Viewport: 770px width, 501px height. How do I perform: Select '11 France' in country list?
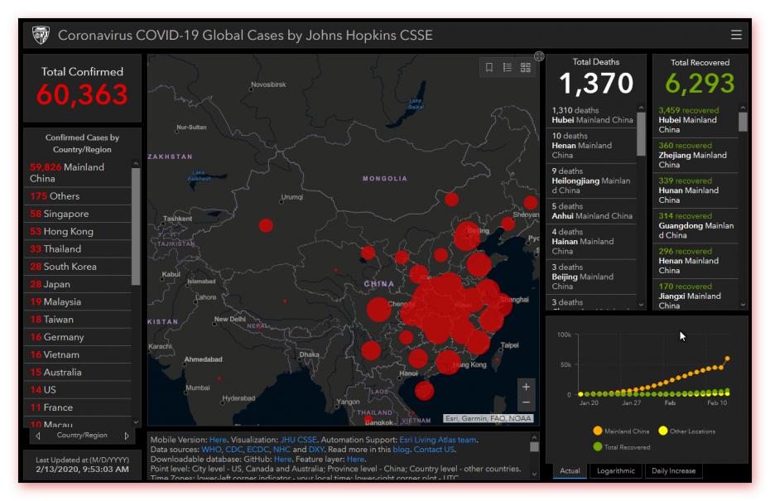[x=78, y=407]
